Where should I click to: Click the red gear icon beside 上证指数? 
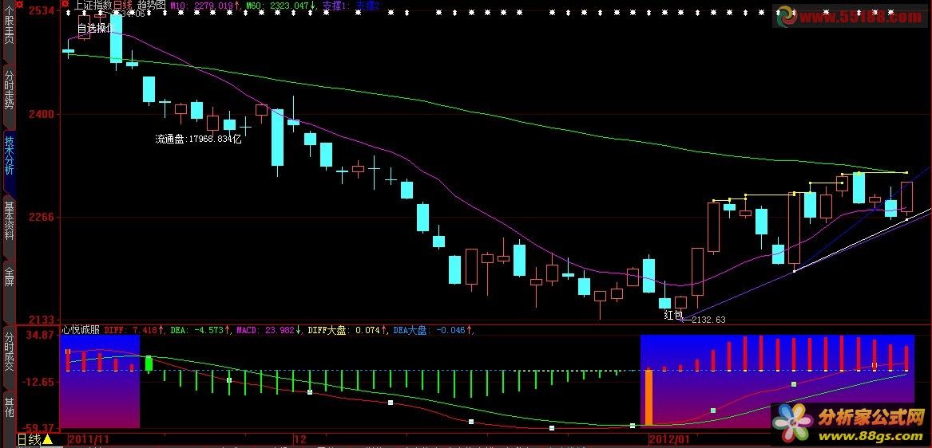[x=65, y=4]
